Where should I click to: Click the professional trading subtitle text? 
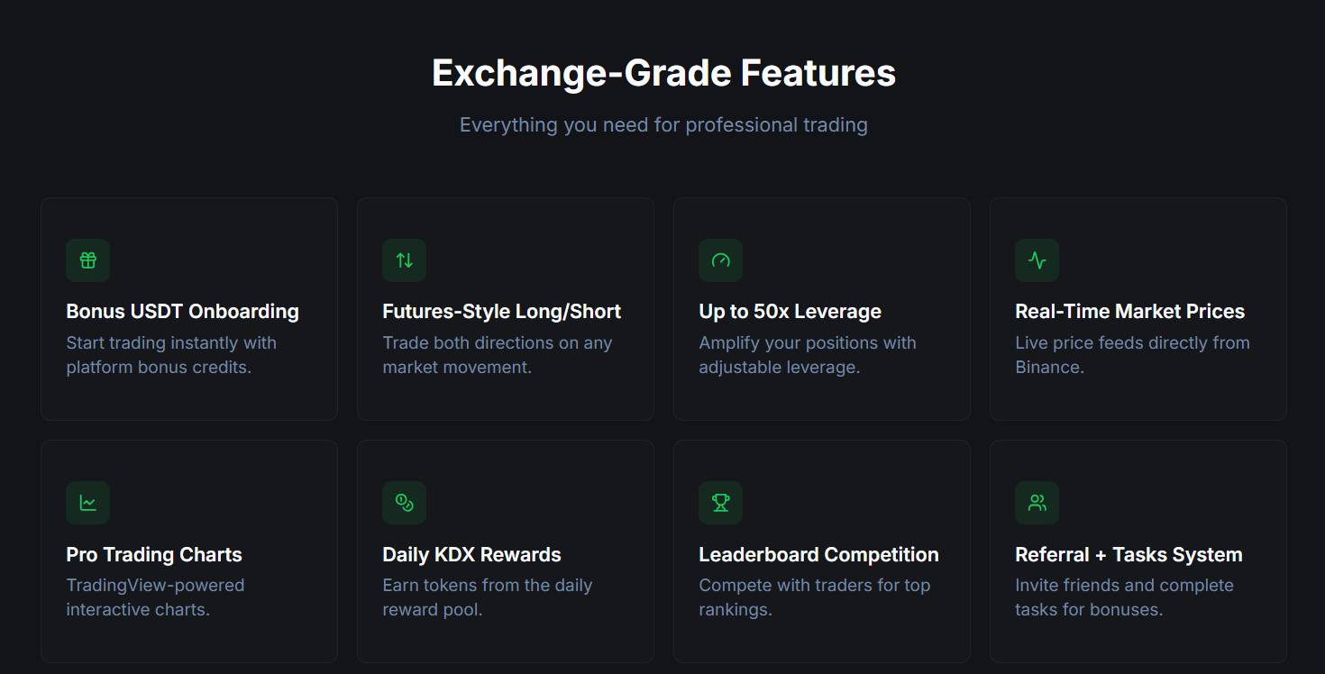click(663, 124)
